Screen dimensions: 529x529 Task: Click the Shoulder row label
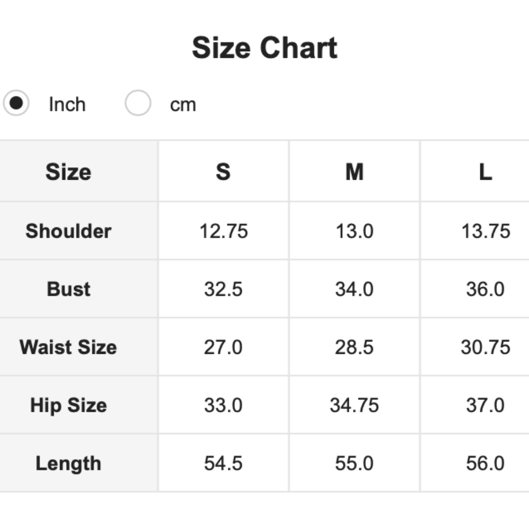pyautogui.click(x=68, y=231)
